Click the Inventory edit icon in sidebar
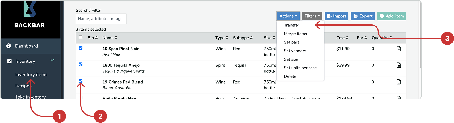Screen dimensions: 454x123 coord(9,61)
